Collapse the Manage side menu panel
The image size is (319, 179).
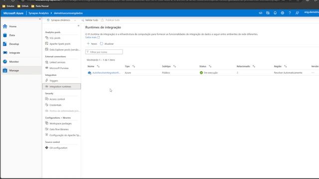pyautogui.click(x=79, y=26)
